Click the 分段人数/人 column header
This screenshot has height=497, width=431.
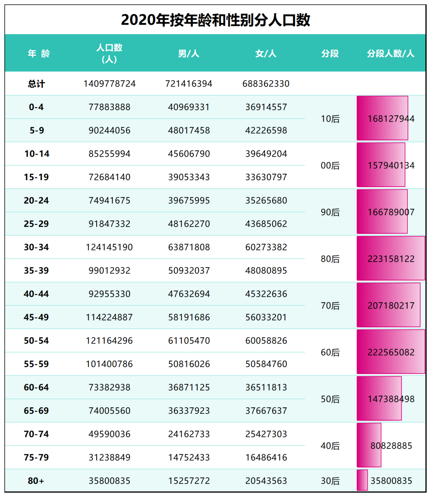[x=391, y=53]
